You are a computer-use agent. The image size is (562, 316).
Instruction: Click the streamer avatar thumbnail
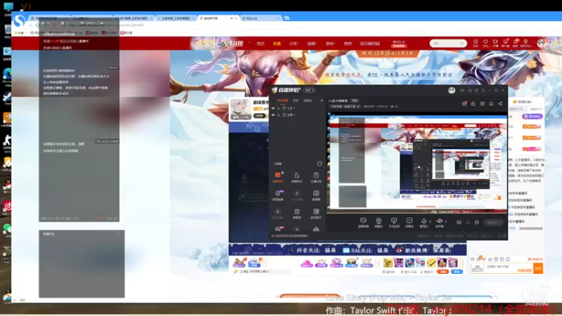click(241, 109)
